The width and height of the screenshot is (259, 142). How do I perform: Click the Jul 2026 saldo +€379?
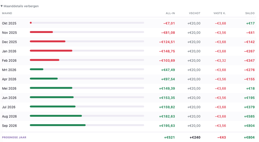pyautogui.click(x=249, y=107)
